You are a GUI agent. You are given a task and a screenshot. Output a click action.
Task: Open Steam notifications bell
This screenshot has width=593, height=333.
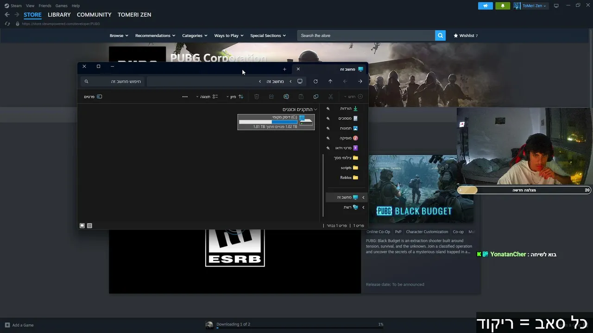(503, 6)
